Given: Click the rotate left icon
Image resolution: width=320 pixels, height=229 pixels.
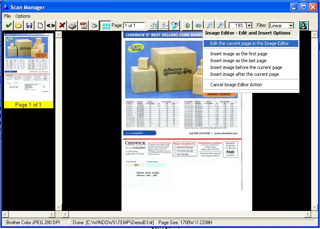Looking at the screenshot, I should pyautogui.click(x=154, y=26).
